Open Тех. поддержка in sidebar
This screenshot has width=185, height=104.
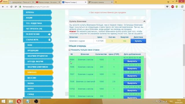click(x=37, y=23)
